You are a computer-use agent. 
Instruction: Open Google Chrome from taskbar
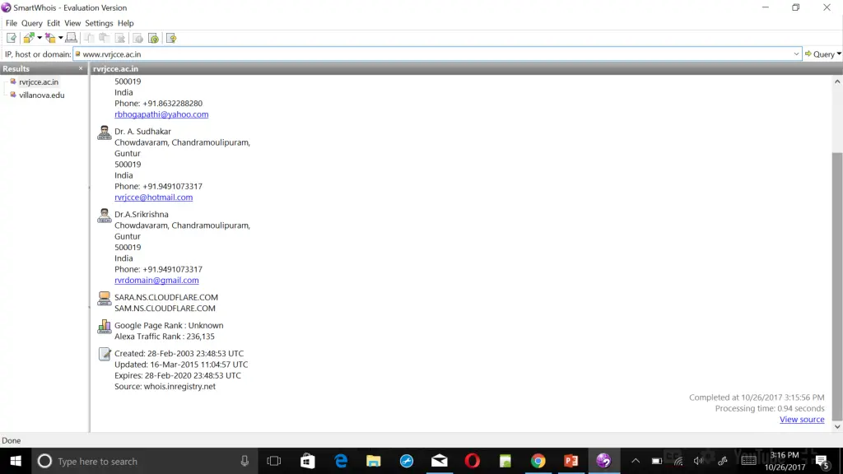[538, 461]
